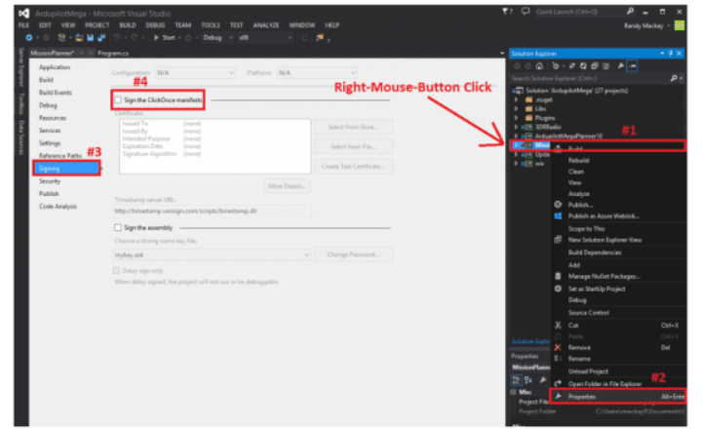Click the Home icon in Solution Explorer
Viewport: 703px width, 432px height.
point(539,66)
